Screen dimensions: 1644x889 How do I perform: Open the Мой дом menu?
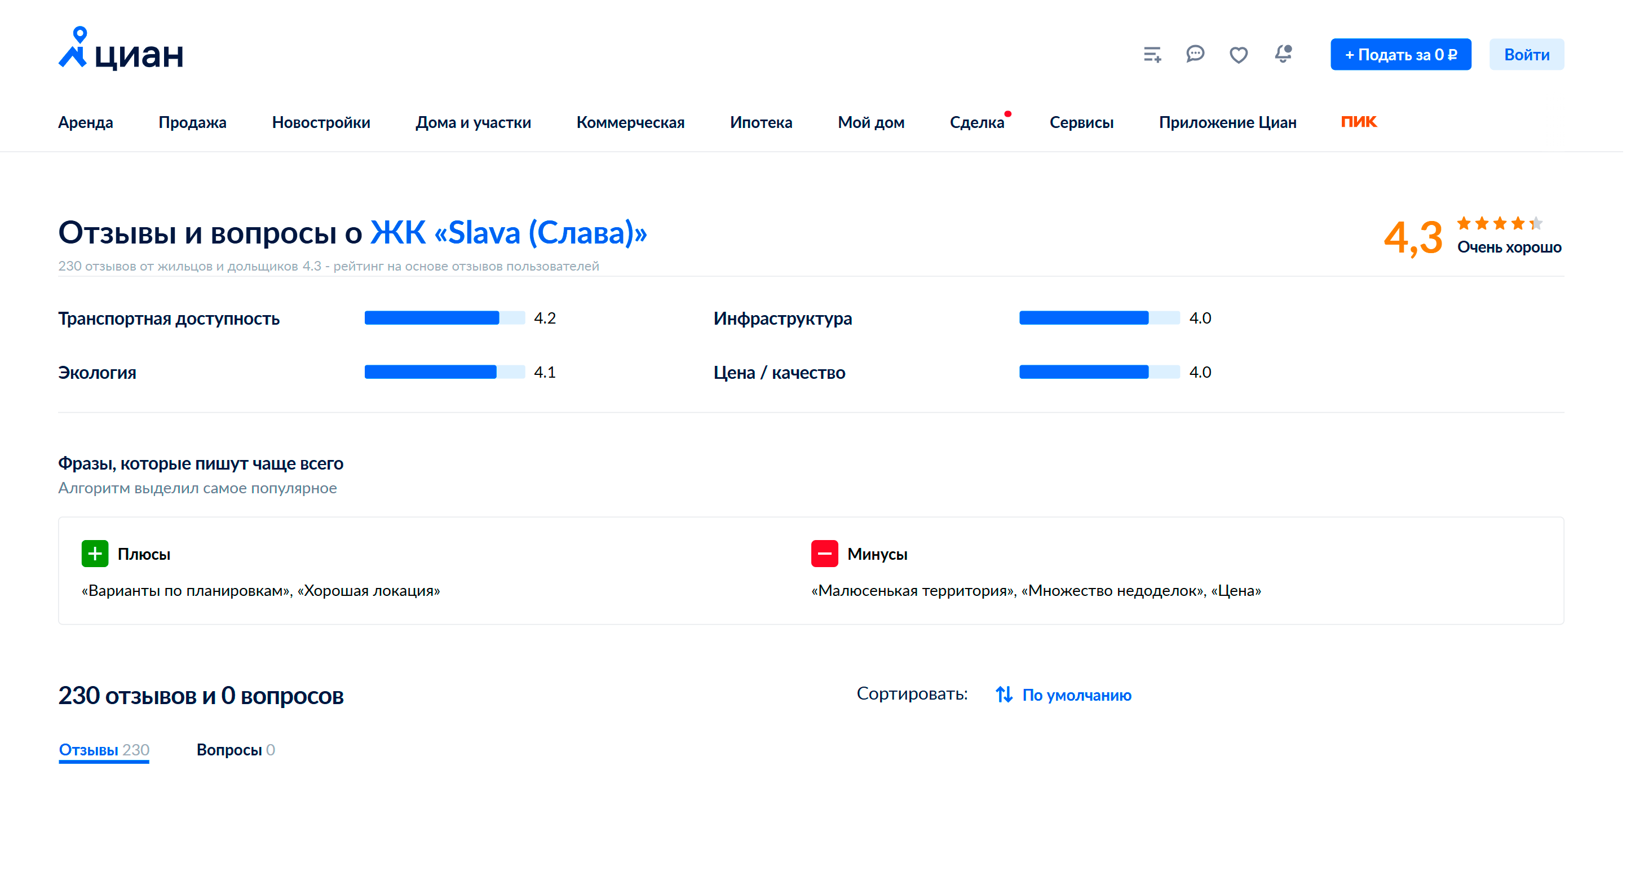870,122
